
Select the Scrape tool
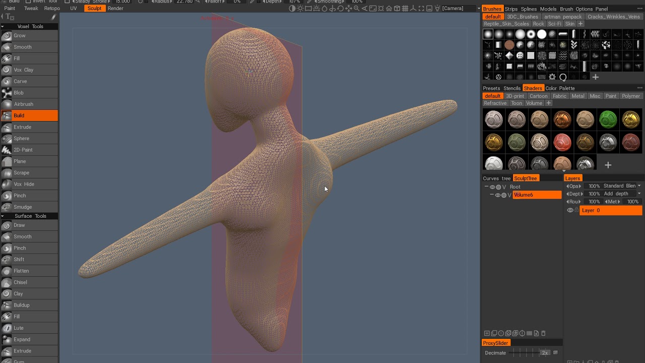29,172
